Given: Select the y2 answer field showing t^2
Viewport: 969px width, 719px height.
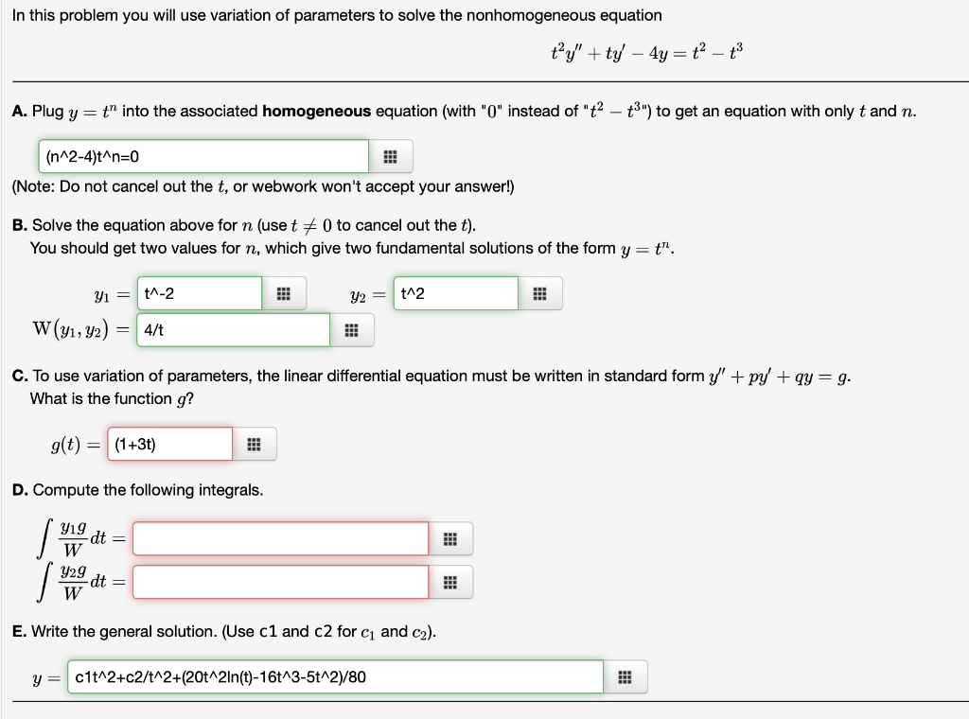Looking at the screenshot, I should pos(455,293).
